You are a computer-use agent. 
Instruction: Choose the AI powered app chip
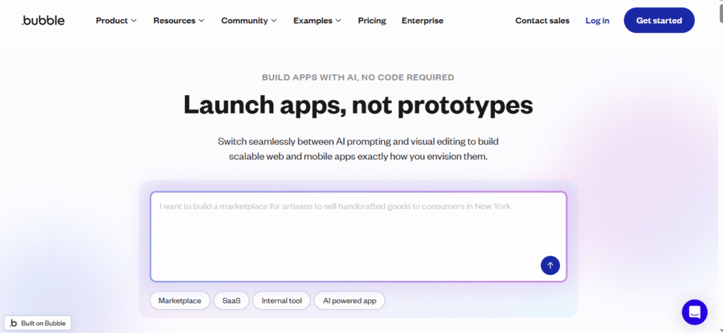pyautogui.click(x=349, y=301)
